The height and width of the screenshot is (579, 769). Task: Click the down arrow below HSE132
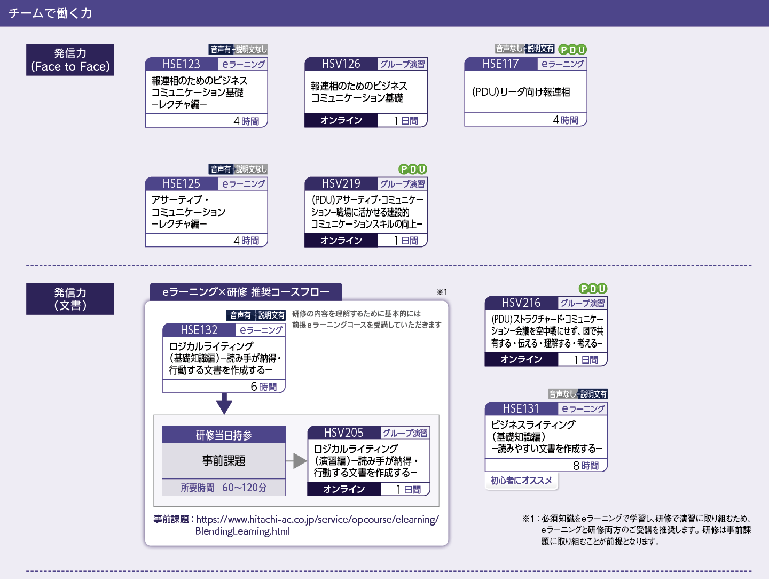[x=224, y=404]
